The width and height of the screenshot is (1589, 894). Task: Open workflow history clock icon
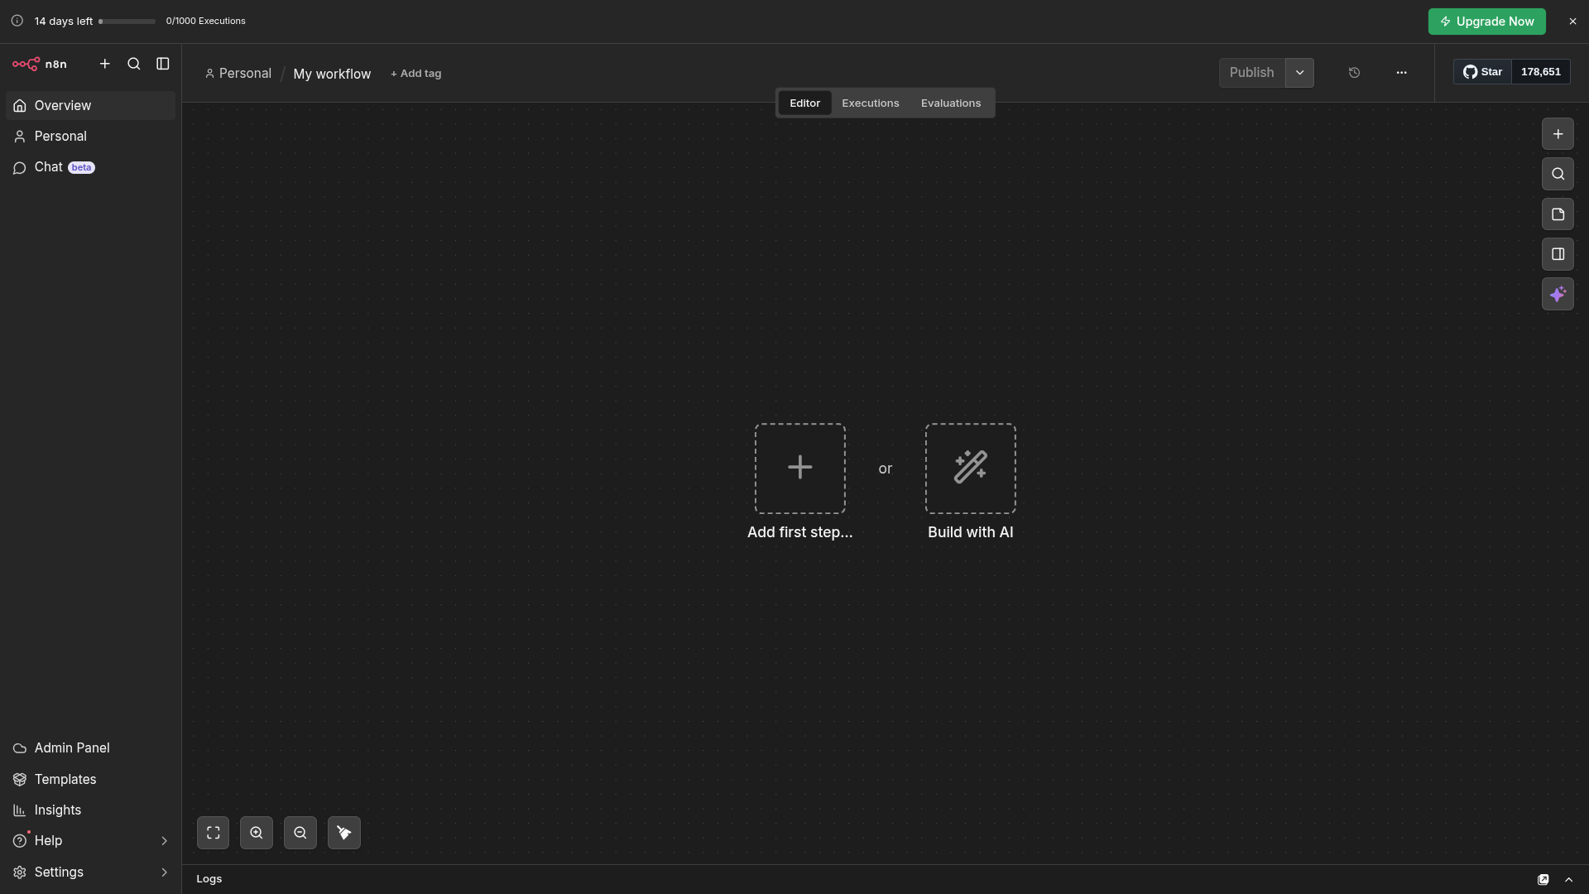1354,73
